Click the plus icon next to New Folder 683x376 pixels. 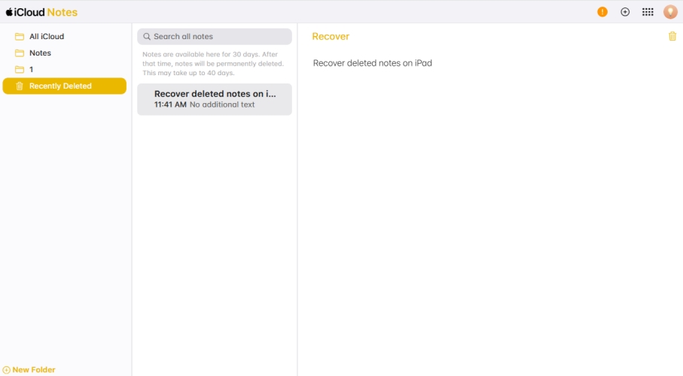pos(7,370)
